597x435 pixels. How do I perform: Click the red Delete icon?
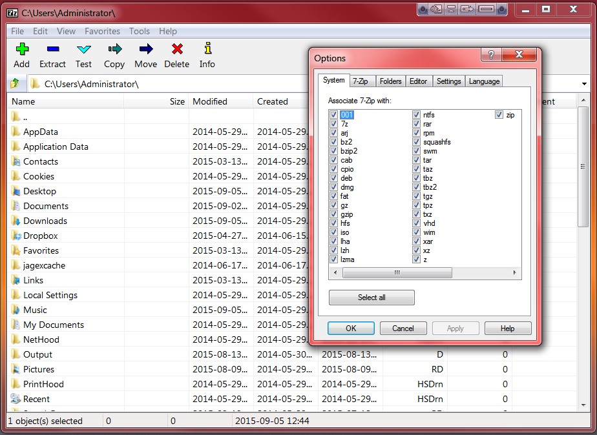(176, 50)
